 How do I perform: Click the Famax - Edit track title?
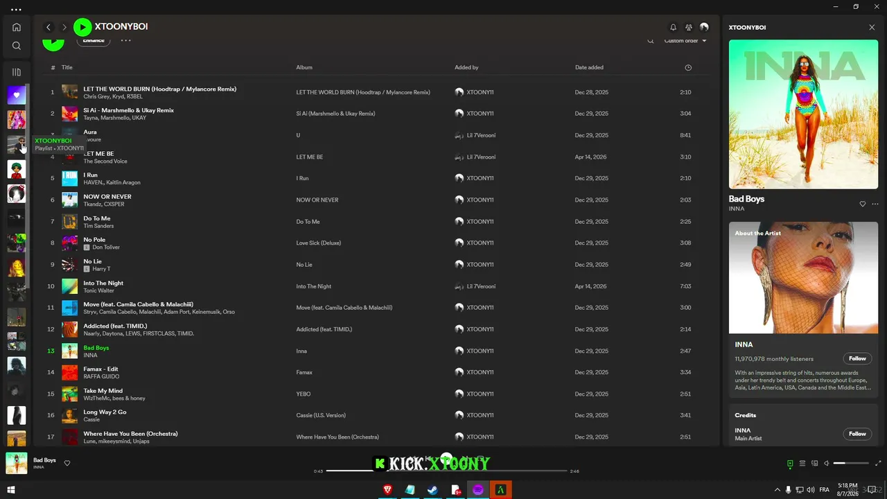click(101, 369)
